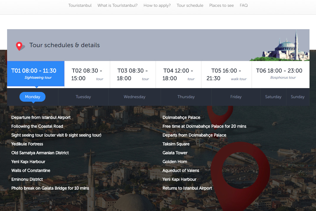Switch to T02 08:30 - 15:00 tour tab
The height and width of the screenshot is (211, 316).
pyautogui.click(x=87, y=75)
